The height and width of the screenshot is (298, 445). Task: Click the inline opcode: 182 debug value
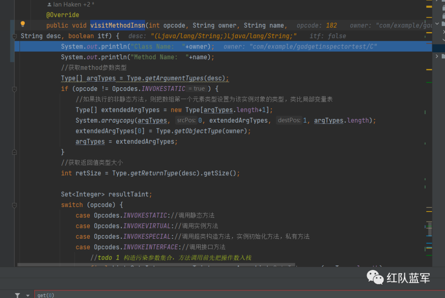(x=317, y=26)
